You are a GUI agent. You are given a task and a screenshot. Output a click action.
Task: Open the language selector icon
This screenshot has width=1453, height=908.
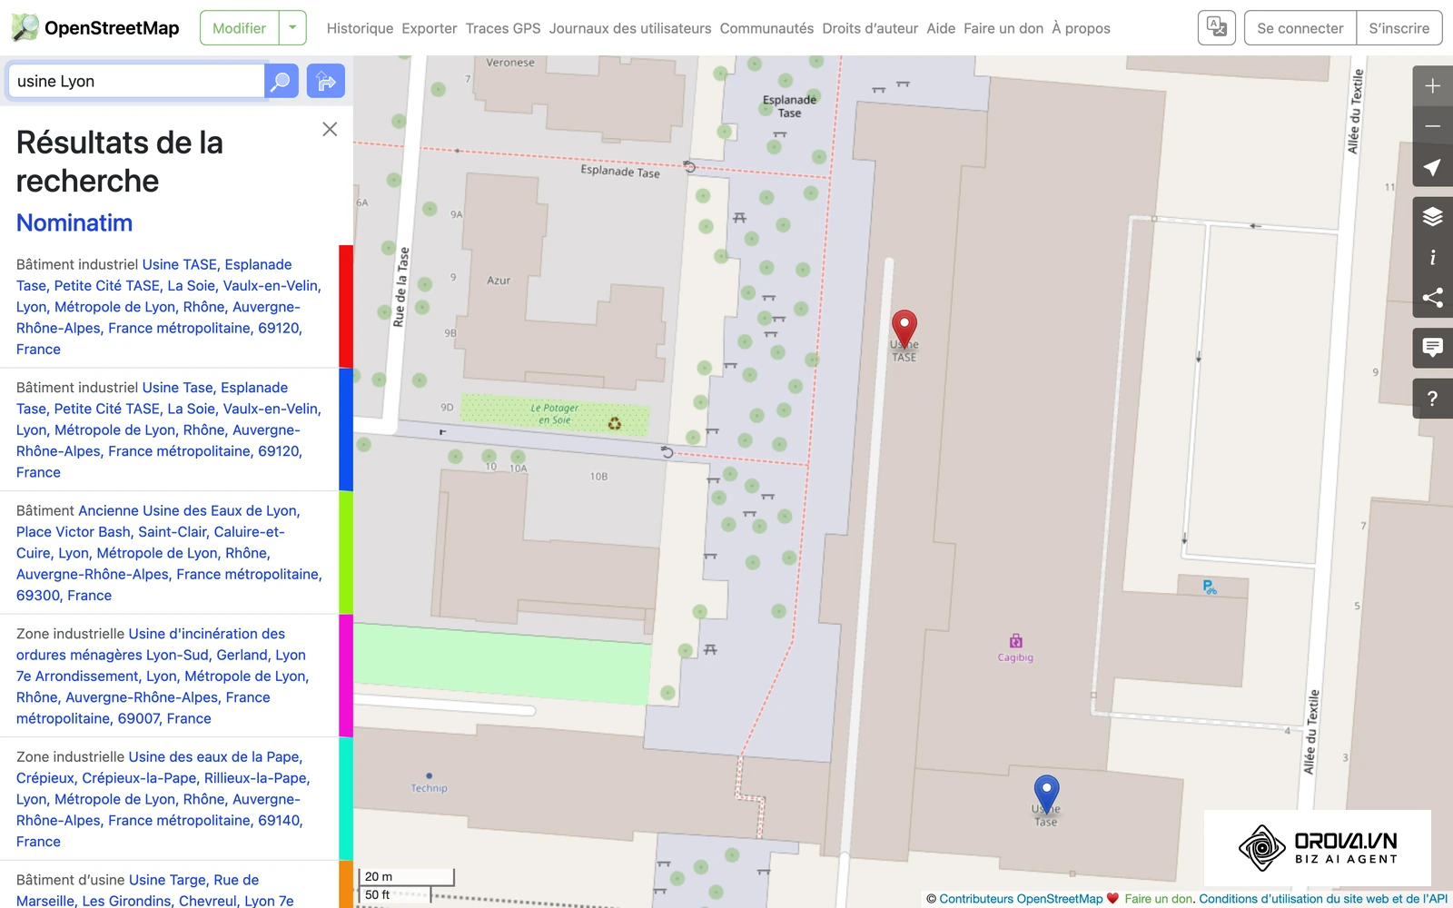pyautogui.click(x=1217, y=28)
